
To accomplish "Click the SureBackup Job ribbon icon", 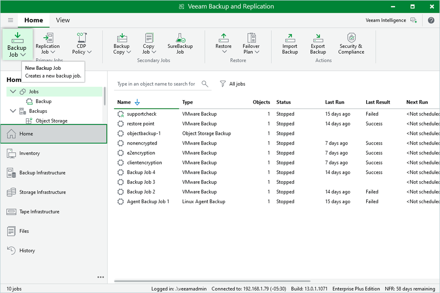I will (x=180, y=43).
